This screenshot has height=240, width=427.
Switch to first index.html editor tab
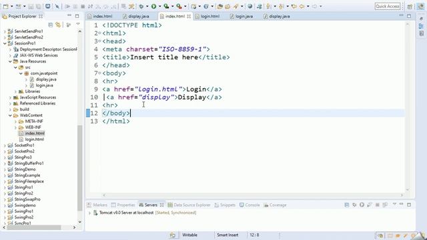pyautogui.click(x=100, y=16)
